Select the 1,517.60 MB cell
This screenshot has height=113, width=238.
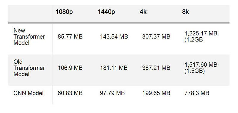coord(201,68)
